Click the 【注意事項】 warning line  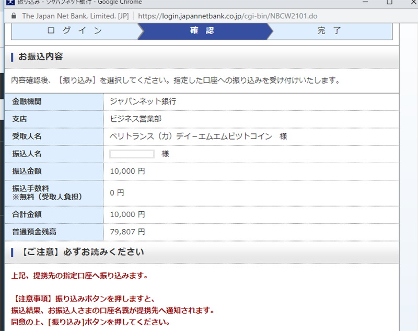point(83,299)
